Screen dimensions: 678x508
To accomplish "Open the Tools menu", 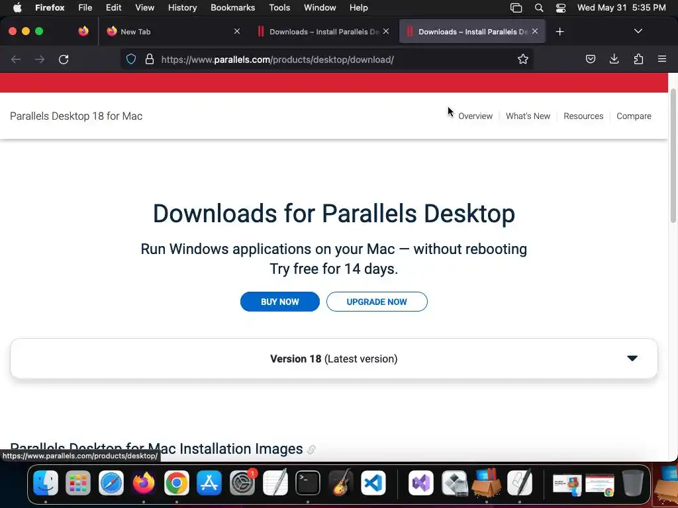I will pyautogui.click(x=279, y=8).
